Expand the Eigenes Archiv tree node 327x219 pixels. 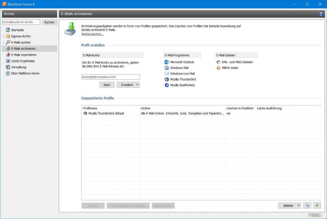[x=3, y=36]
